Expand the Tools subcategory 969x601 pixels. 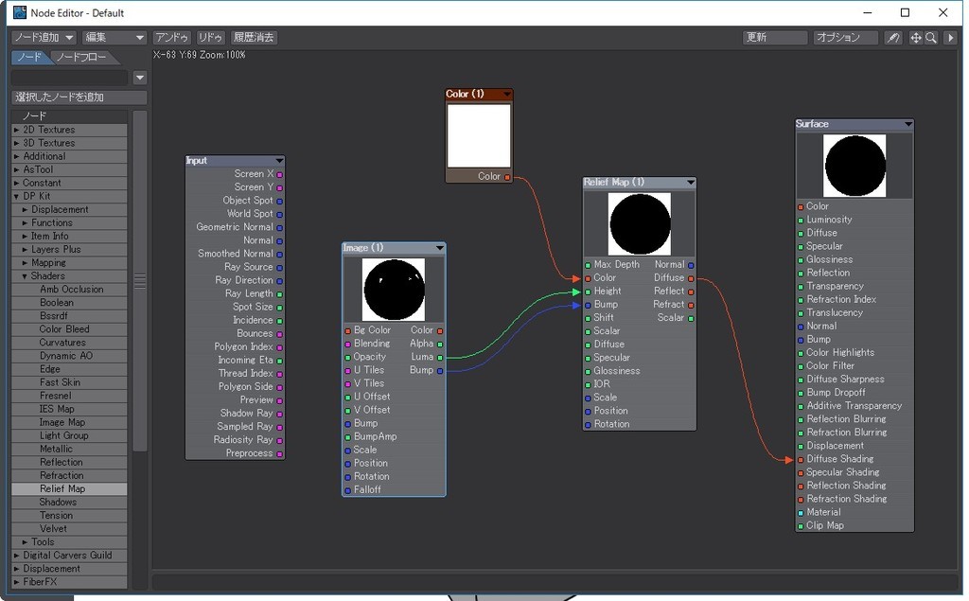[26, 541]
